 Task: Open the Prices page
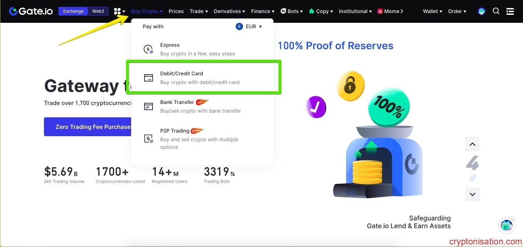click(176, 11)
